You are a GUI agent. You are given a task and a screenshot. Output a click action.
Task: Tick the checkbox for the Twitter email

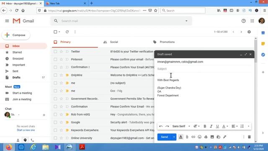click(x=55, y=52)
